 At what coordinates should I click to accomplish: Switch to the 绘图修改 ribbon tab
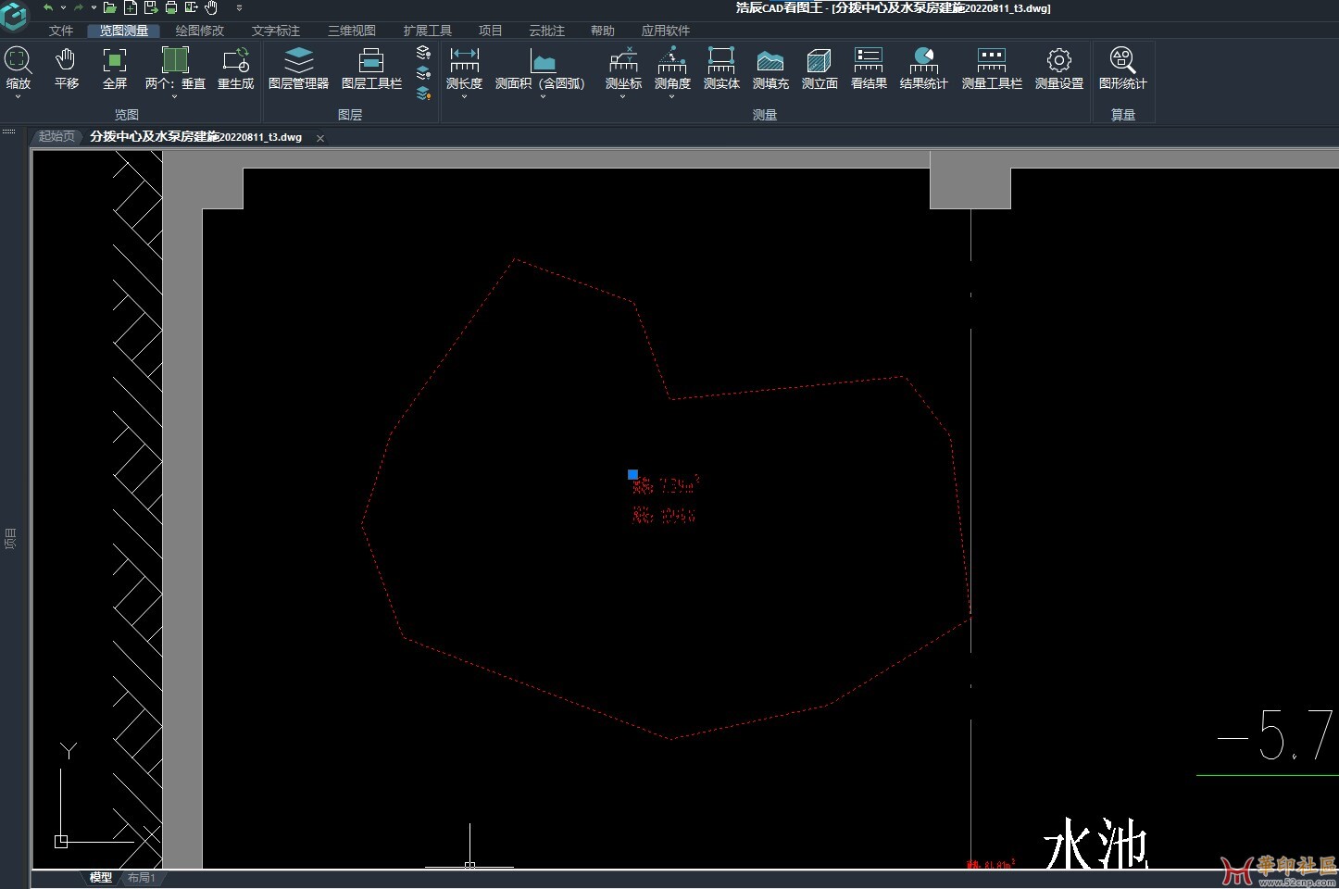point(200,31)
